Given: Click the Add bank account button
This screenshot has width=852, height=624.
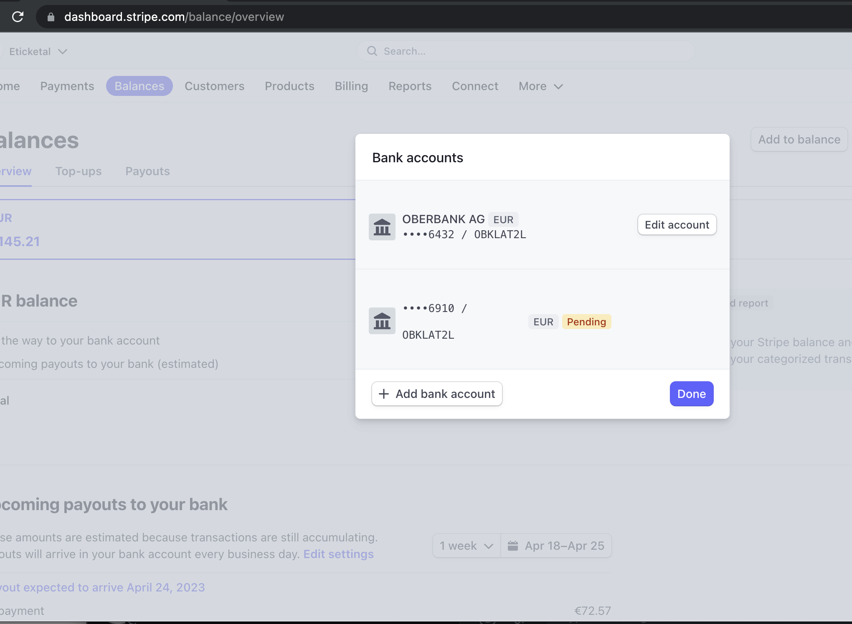Looking at the screenshot, I should 437,394.
